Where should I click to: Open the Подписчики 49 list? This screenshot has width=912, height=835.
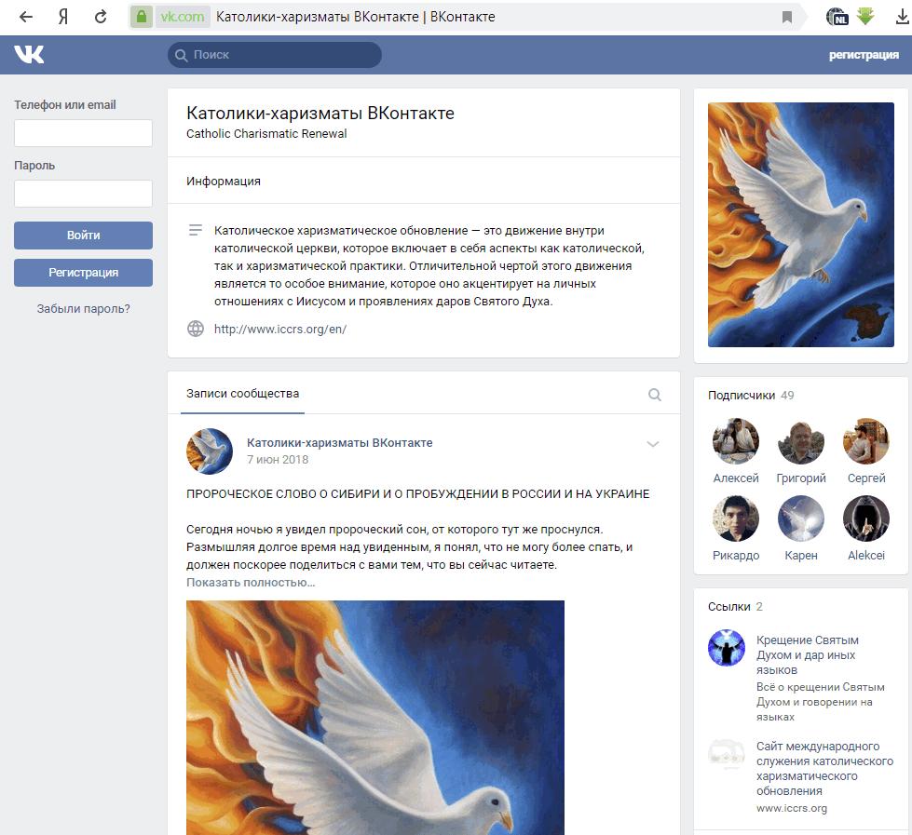coord(750,395)
